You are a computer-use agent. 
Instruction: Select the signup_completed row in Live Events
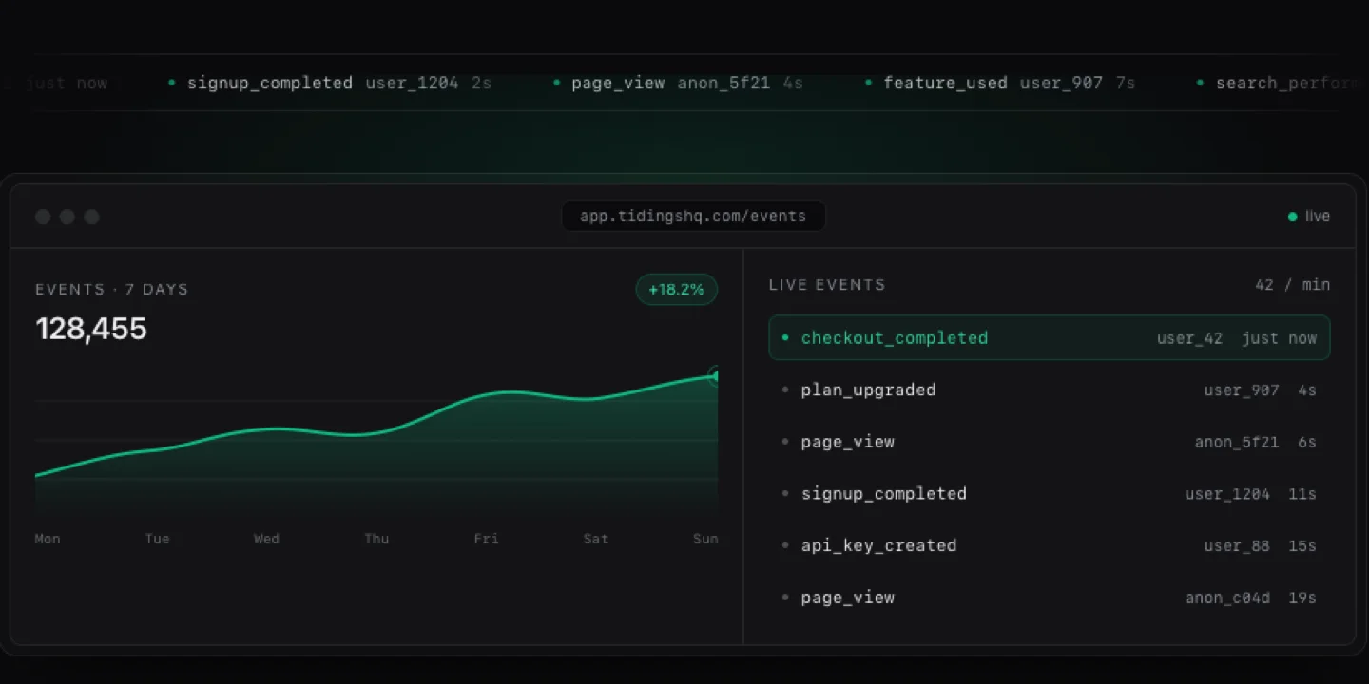[x=1049, y=493]
